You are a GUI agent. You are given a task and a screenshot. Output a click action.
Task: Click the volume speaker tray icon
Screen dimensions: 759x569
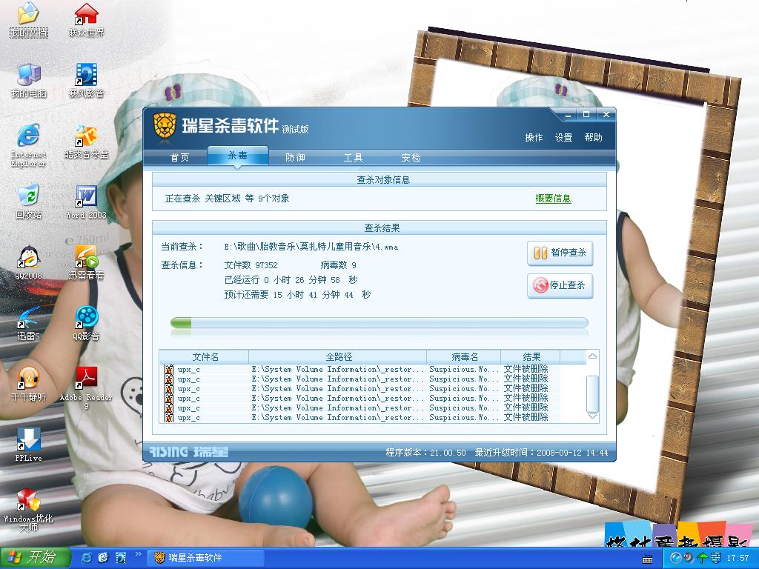click(689, 558)
